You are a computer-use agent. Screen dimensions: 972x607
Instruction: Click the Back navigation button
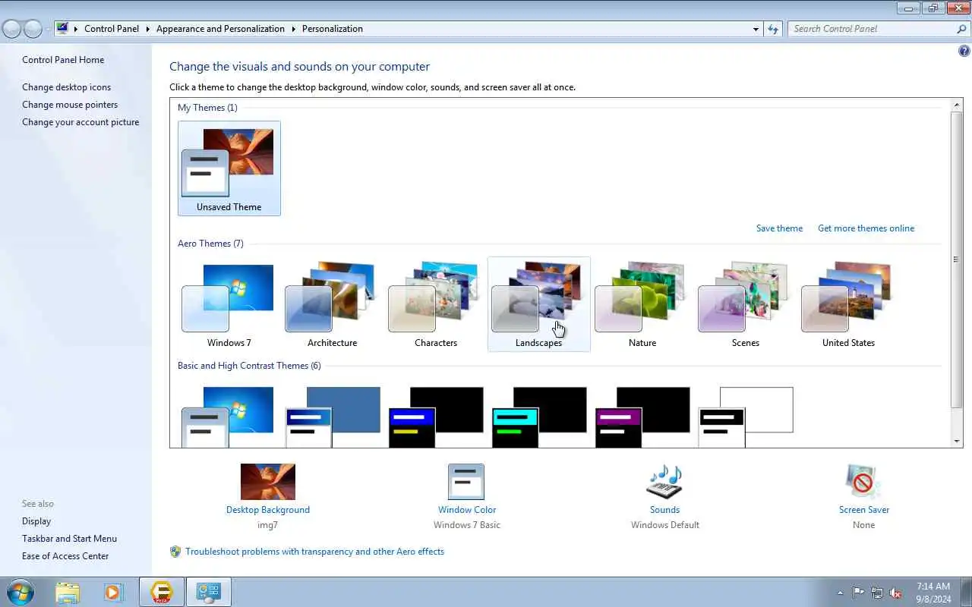pyautogui.click(x=12, y=29)
